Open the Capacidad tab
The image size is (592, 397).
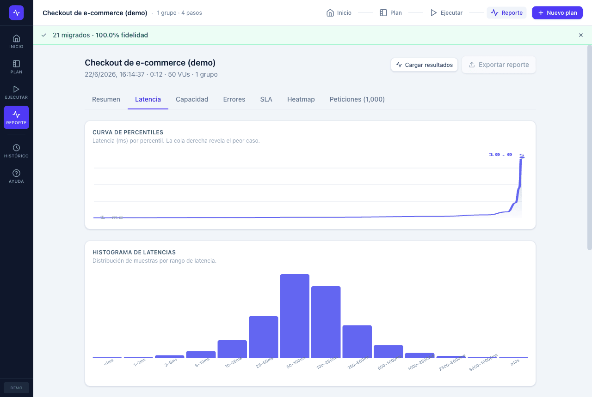pos(192,99)
